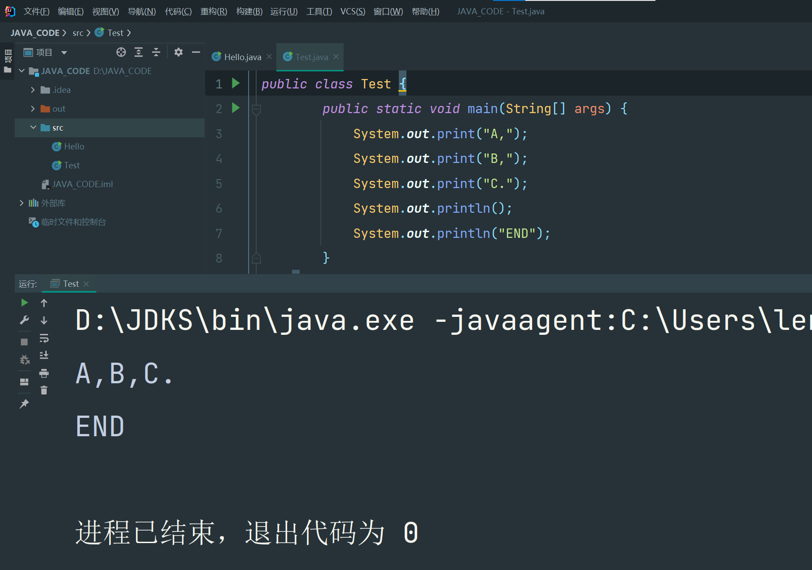This screenshot has height=570, width=812.
Task: Click the run gutter arrow on line 2
Action: point(236,108)
